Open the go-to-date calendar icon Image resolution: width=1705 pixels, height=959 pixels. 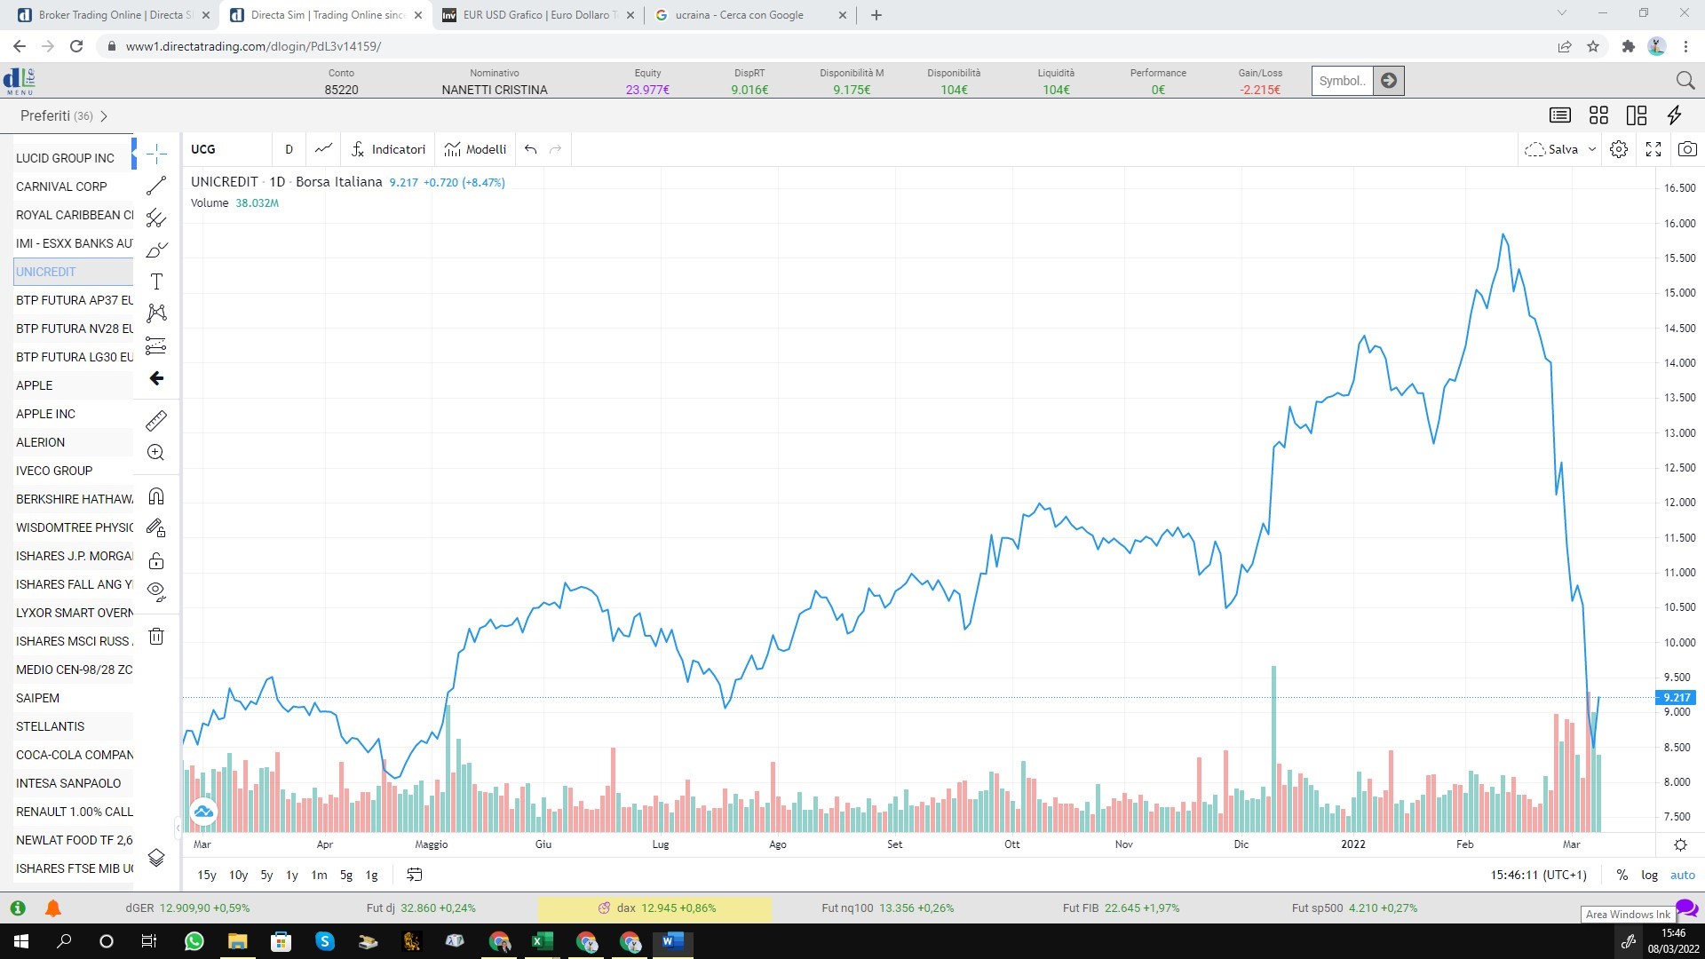pos(415,875)
